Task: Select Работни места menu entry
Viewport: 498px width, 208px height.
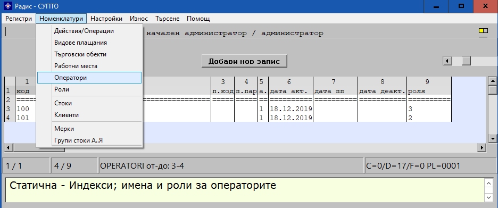Action: coord(89,66)
